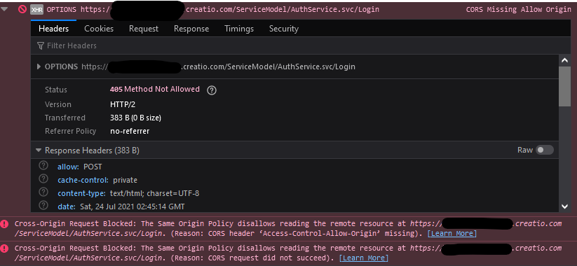This screenshot has width=577, height=266.
Task: Select the 'content-type' header name
Action: pos(82,193)
